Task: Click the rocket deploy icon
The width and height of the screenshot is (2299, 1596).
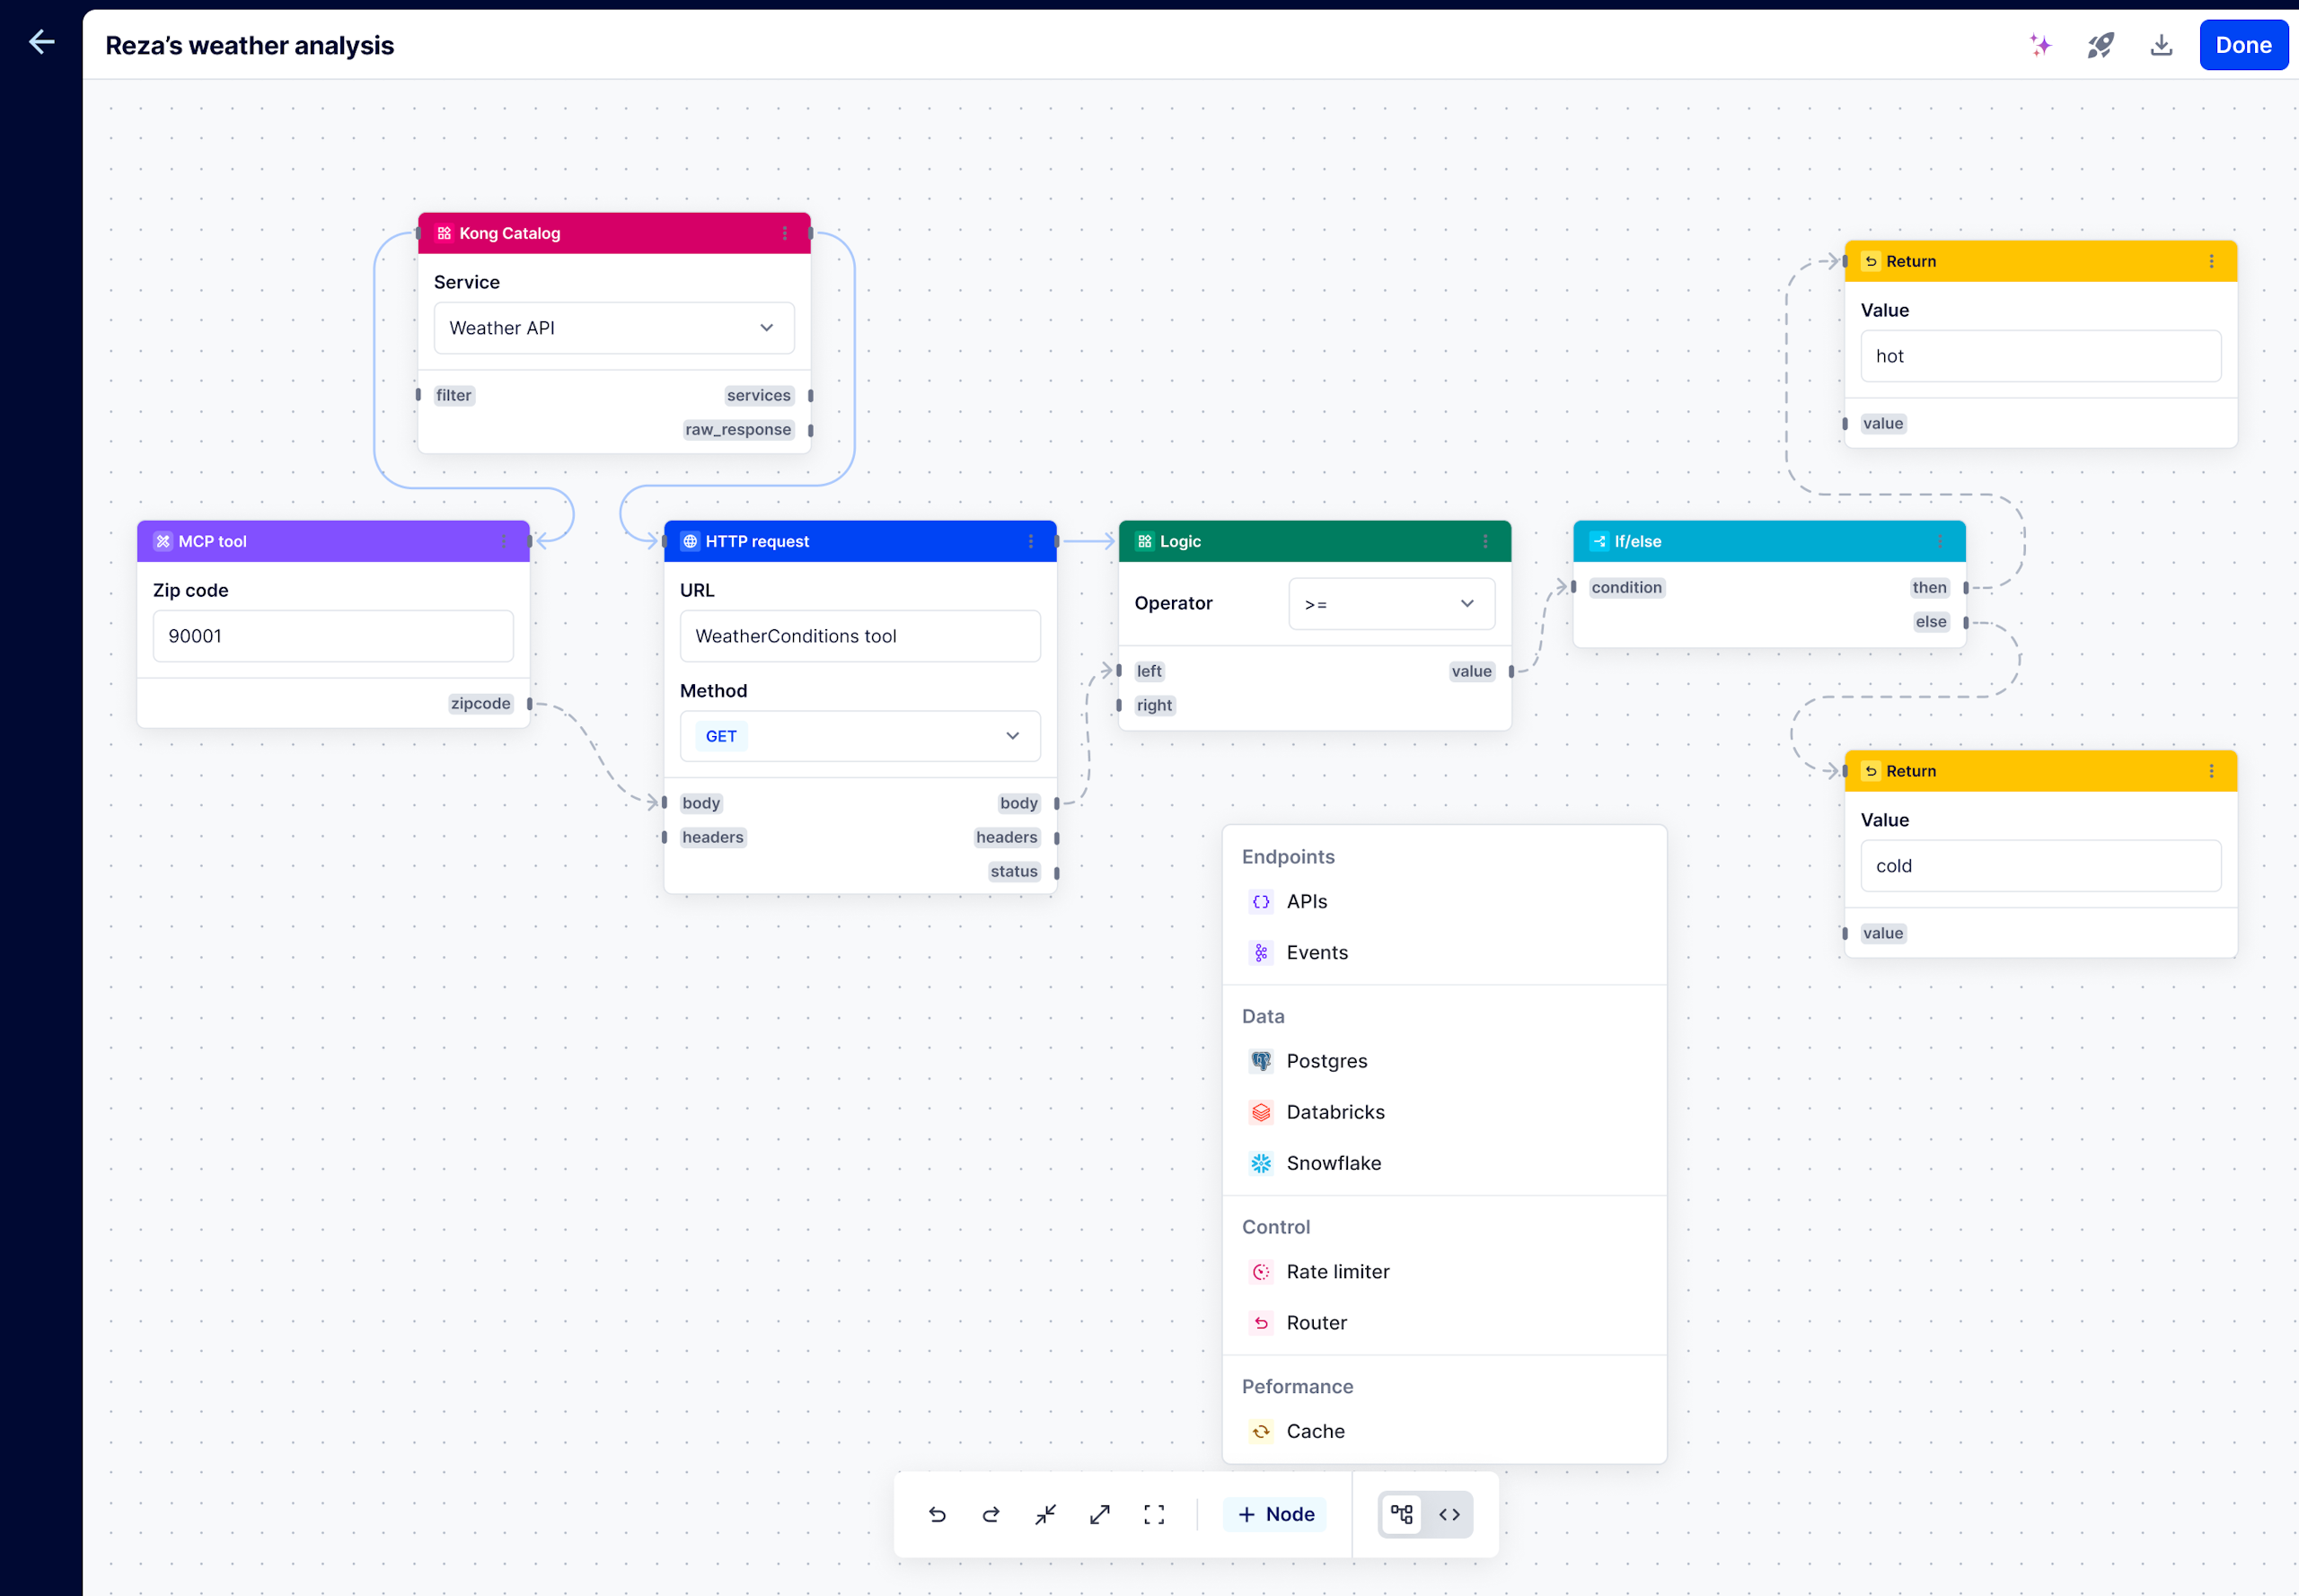Action: 2100,45
